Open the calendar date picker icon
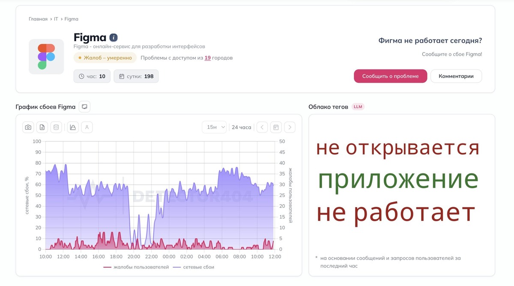This screenshot has width=514, height=286. (x=276, y=127)
